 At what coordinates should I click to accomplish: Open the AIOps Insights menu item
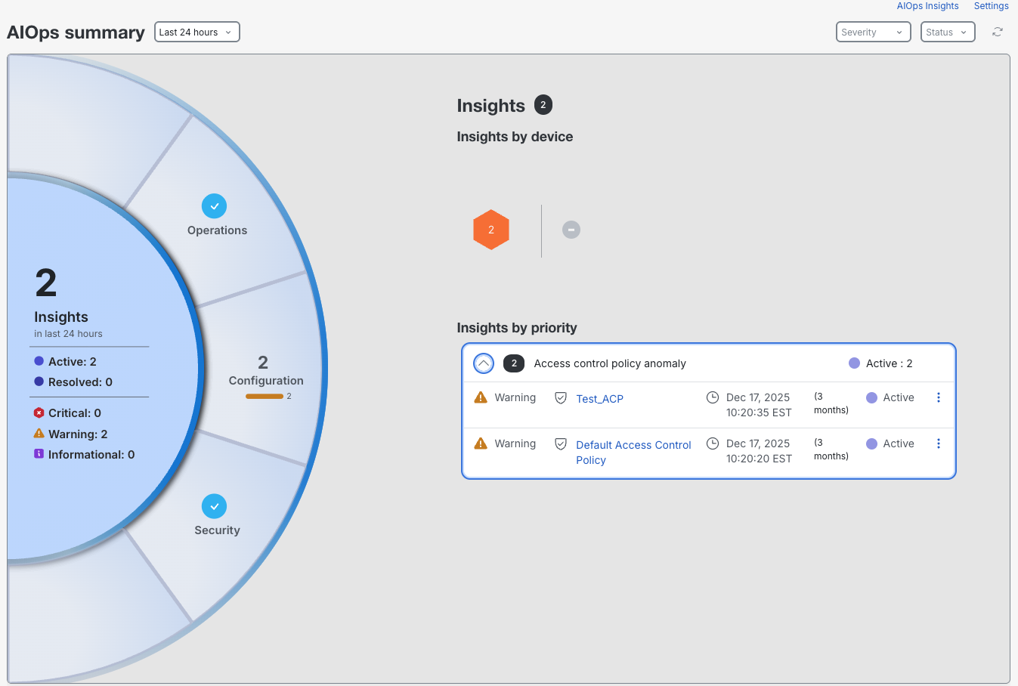(x=927, y=6)
